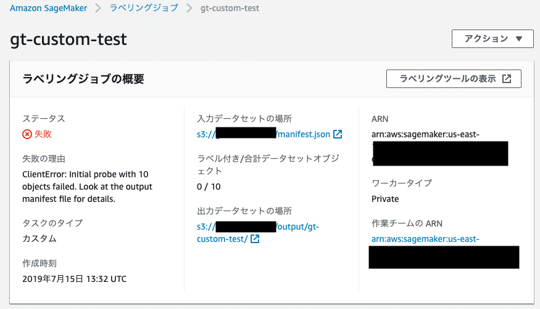Open the アクション dropdown menu
540x309 pixels.
pos(492,38)
